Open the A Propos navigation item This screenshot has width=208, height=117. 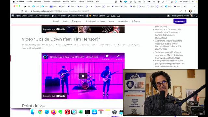136,21
